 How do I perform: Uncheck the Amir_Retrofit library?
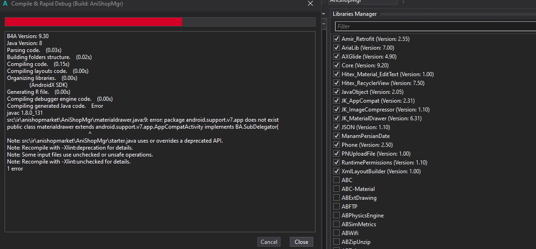pyautogui.click(x=337, y=39)
